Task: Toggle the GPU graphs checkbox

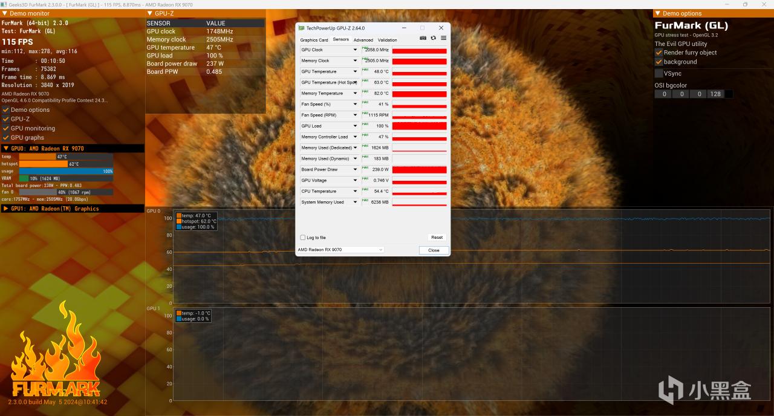Action: (x=5, y=138)
